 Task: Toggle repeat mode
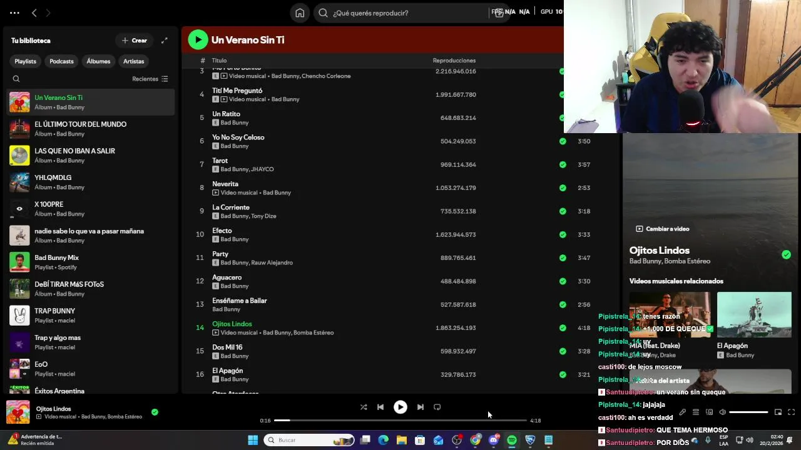tap(437, 407)
